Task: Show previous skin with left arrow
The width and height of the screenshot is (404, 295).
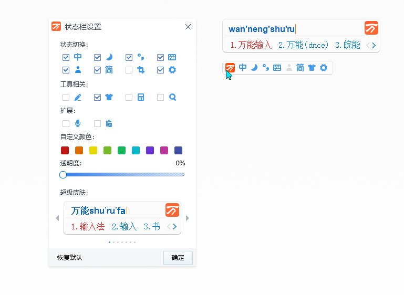Action: [x=57, y=218]
